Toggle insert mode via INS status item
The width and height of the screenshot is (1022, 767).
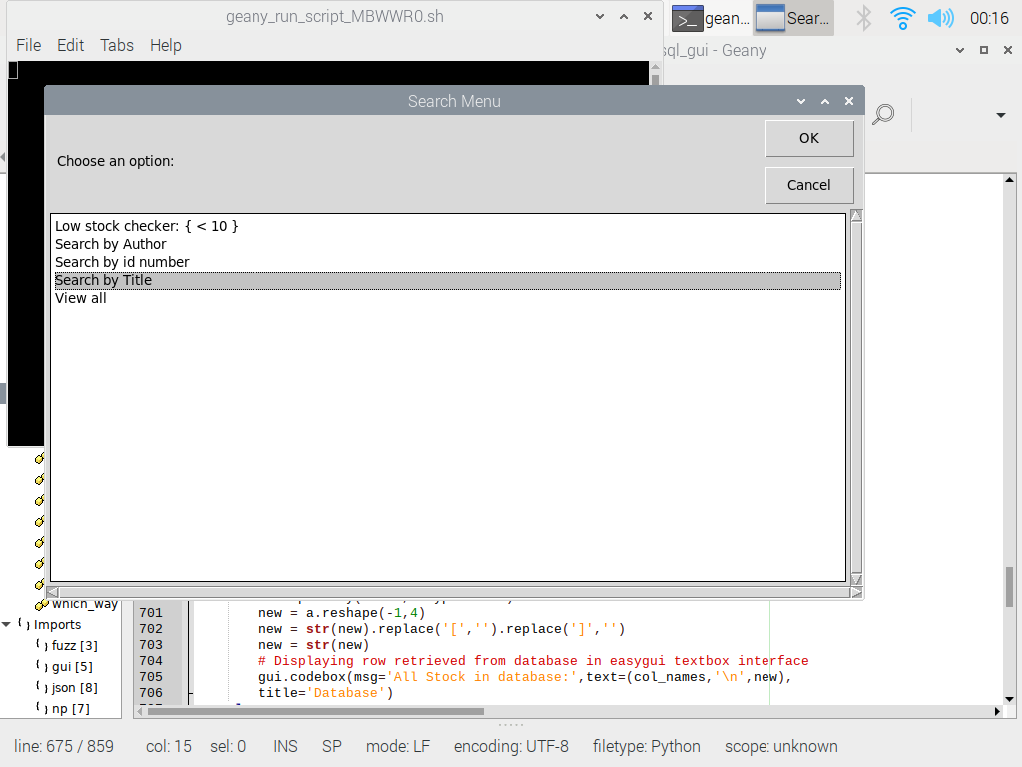[285, 746]
